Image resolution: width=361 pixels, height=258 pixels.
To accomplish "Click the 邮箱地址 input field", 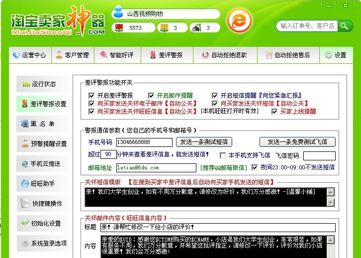I will (x=156, y=168).
